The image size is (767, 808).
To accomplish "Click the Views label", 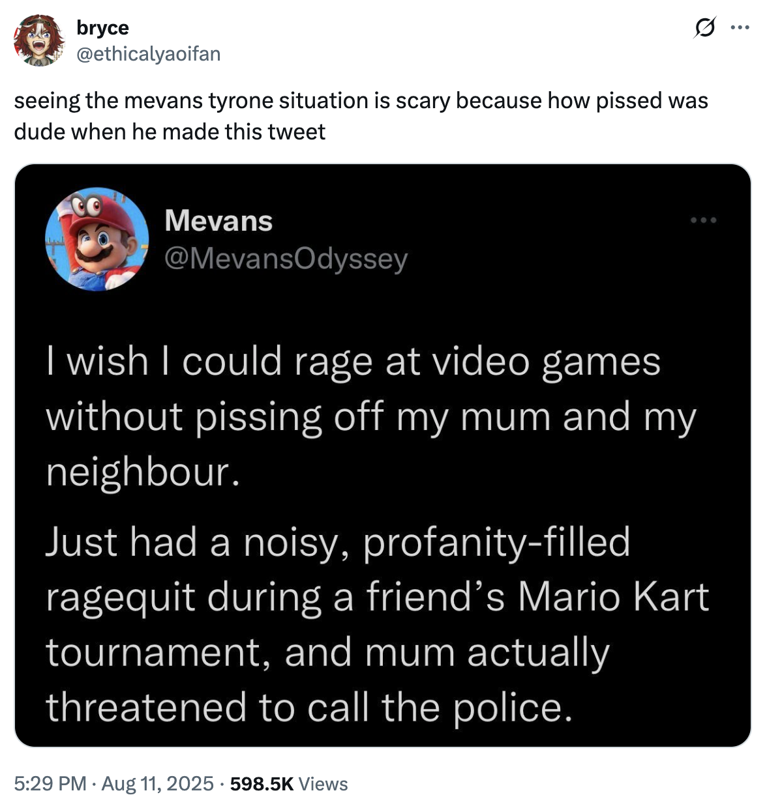I will coord(323,783).
